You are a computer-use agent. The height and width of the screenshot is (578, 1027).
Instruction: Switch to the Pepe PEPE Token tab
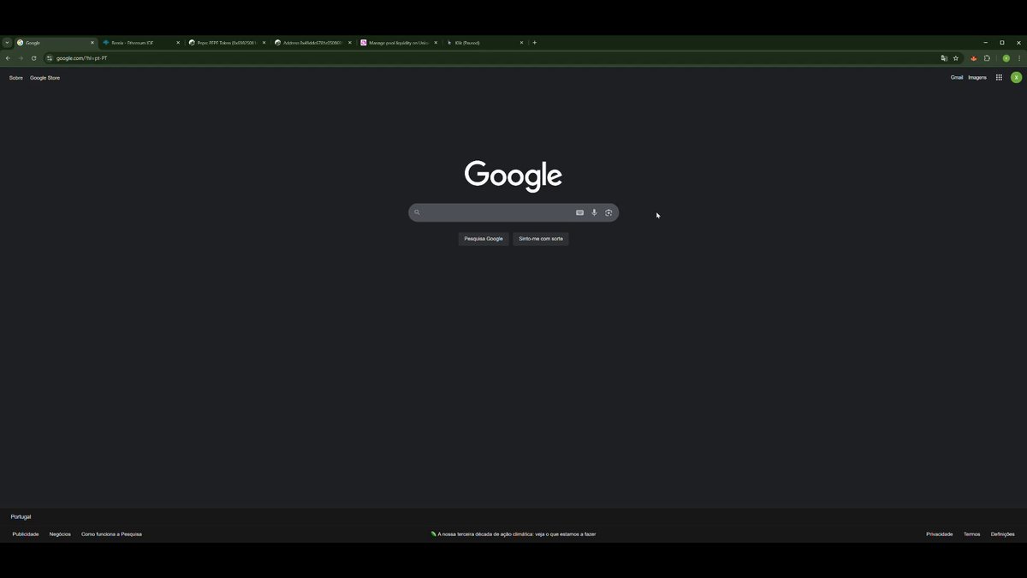click(x=227, y=42)
